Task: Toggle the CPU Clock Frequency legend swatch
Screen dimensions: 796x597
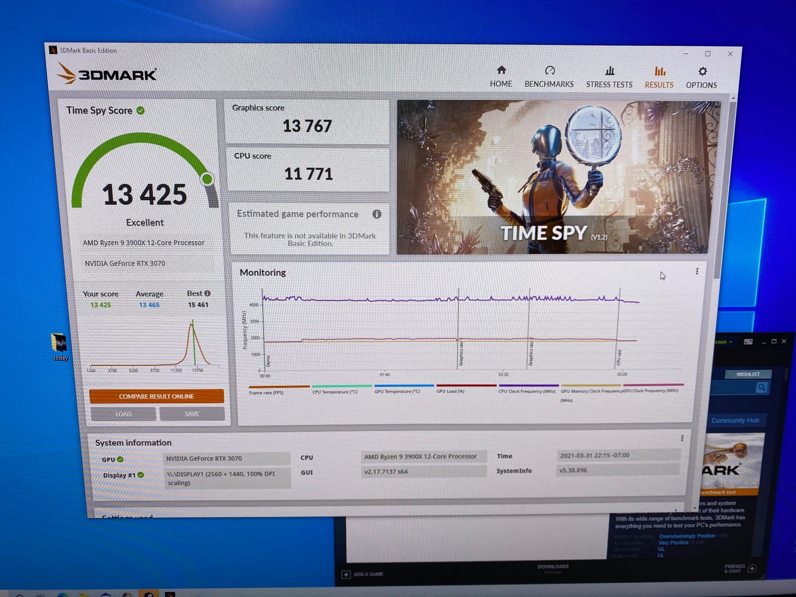Action: (x=528, y=385)
